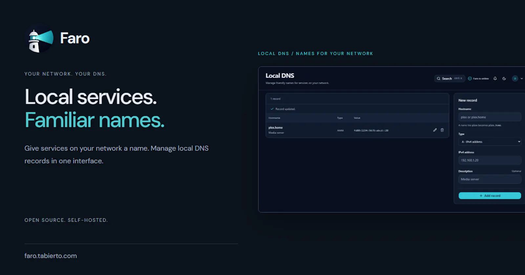Click the Type column header
This screenshot has width=525, height=275.
pos(340,118)
